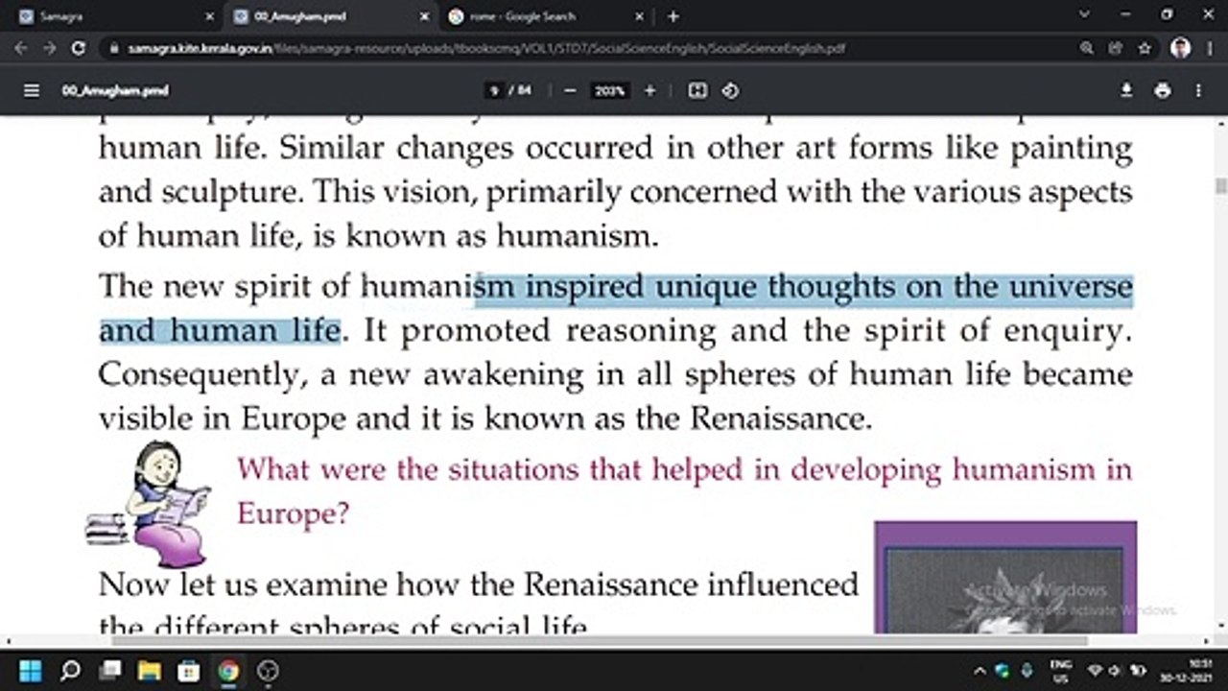Screen dimensions: 1228x691
Task: Print the PDF document
Action: (1163, 90)
